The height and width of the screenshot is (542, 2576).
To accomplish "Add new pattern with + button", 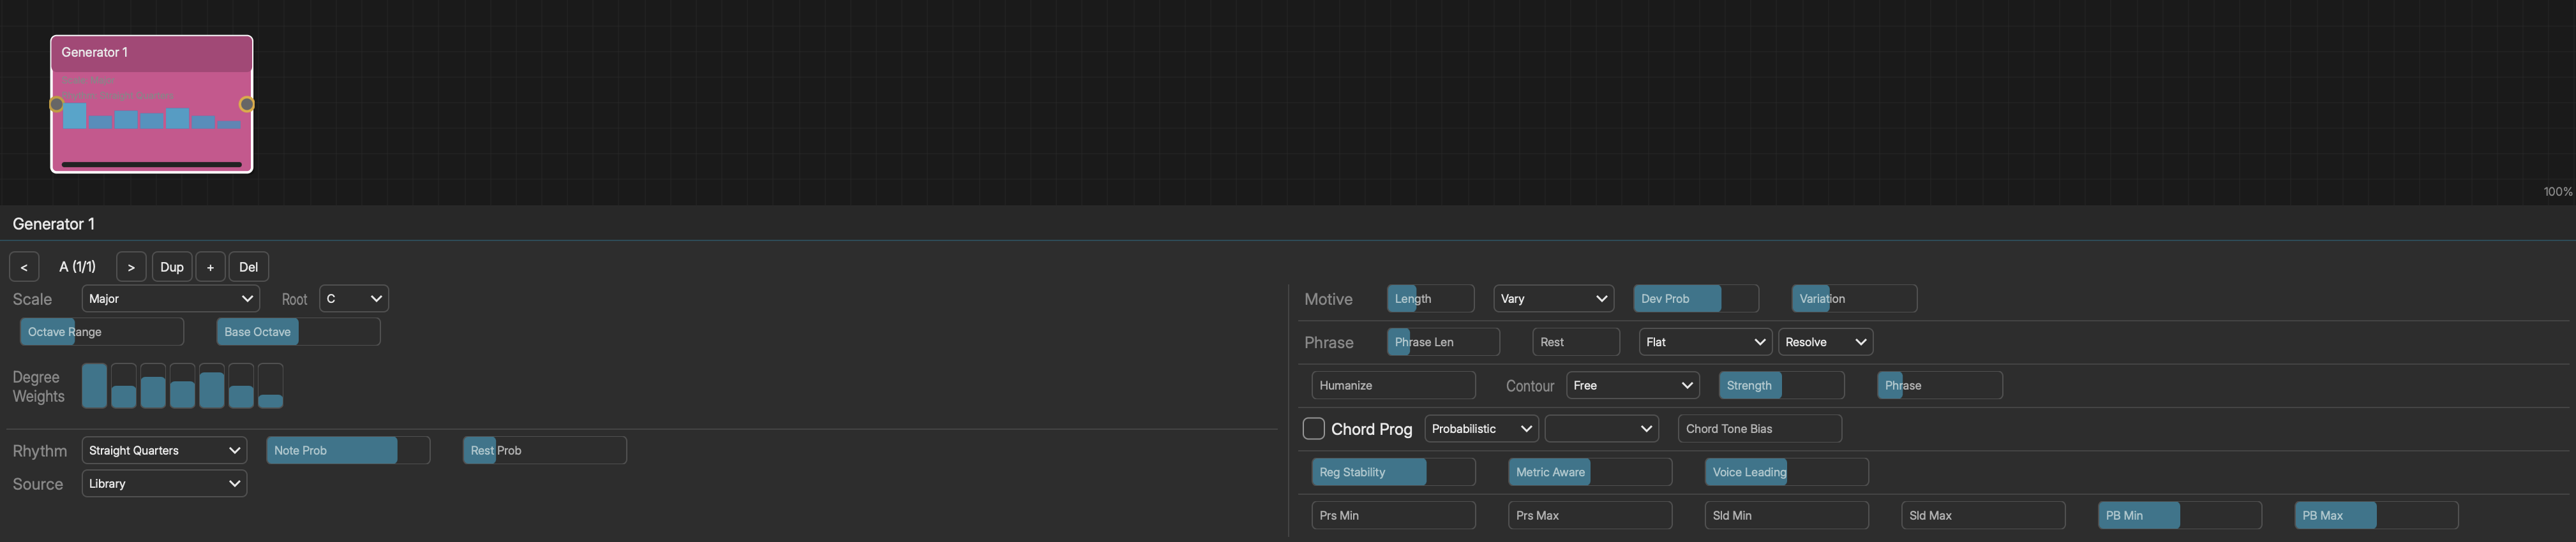I will [210, 267].
